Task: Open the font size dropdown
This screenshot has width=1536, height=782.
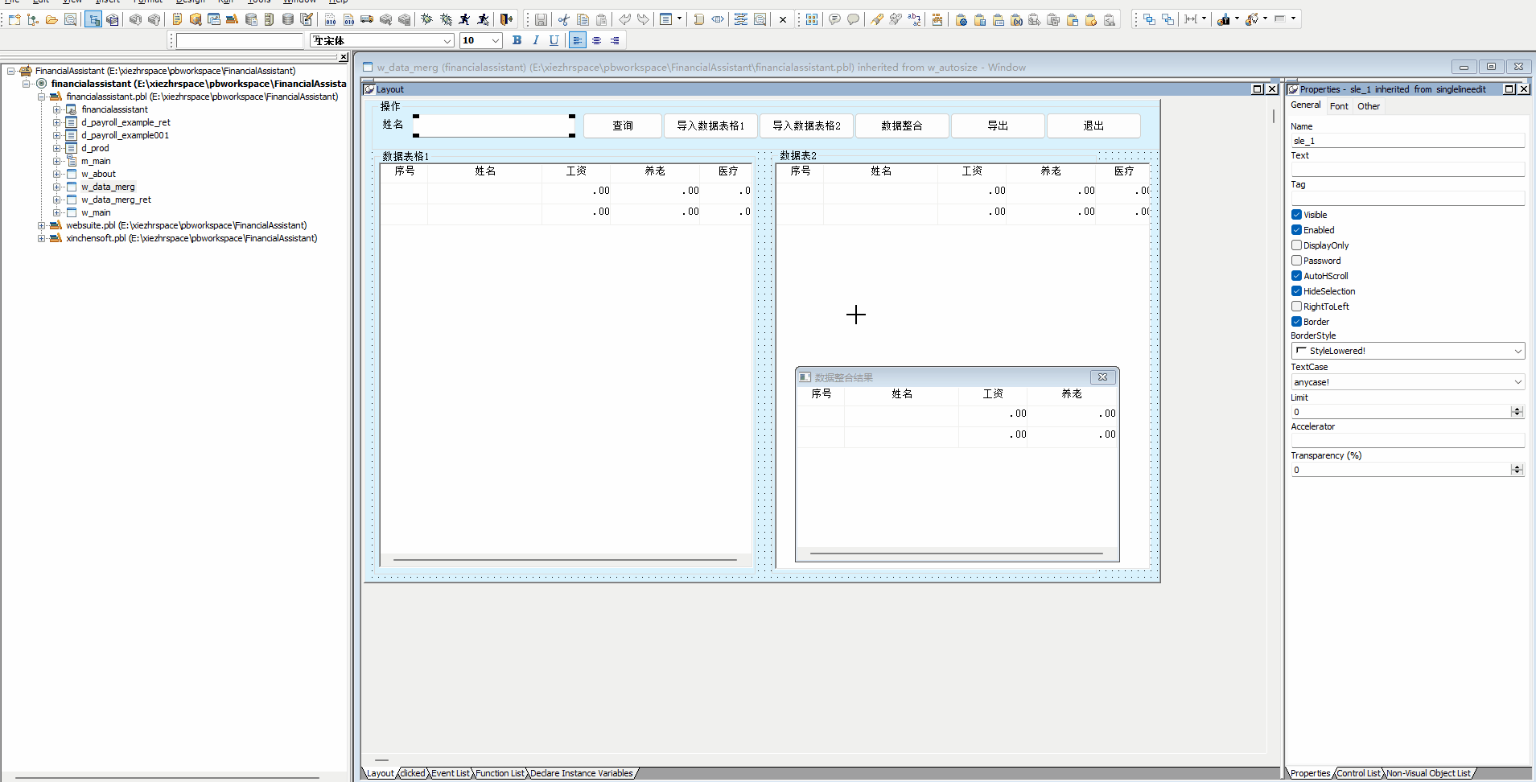Action: tap(496, 40)
